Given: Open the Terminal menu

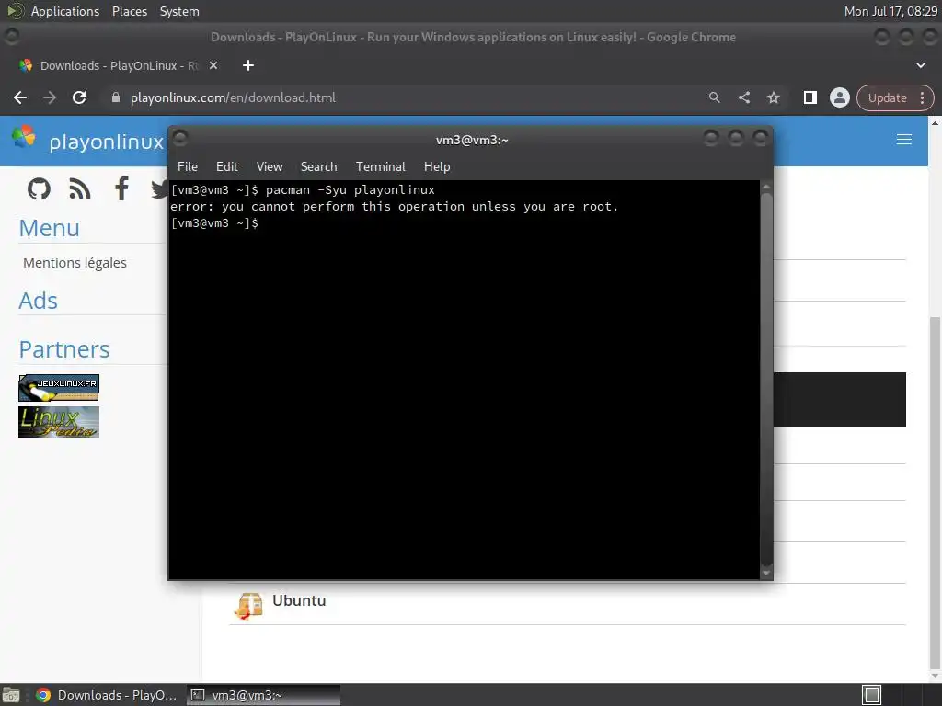Looking at the screenshot, I should pyautogui.click(x=380, y=167).
